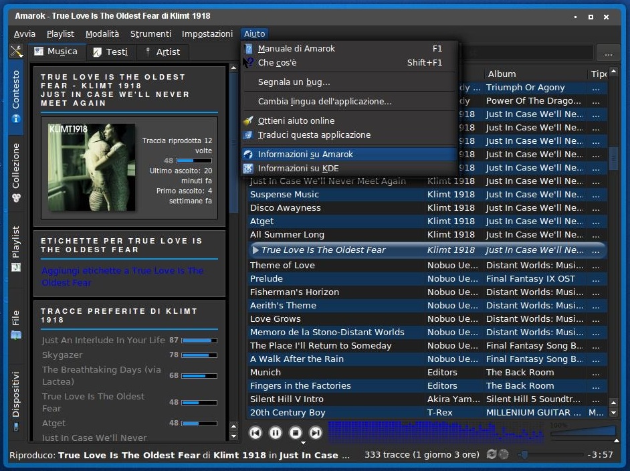Click the Klimt 1918 album cover
This screenshot has width=630, height=471.
click(91, 167)
